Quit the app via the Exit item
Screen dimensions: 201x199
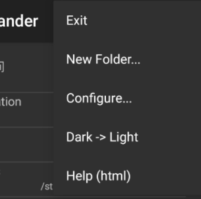[127, 21]
